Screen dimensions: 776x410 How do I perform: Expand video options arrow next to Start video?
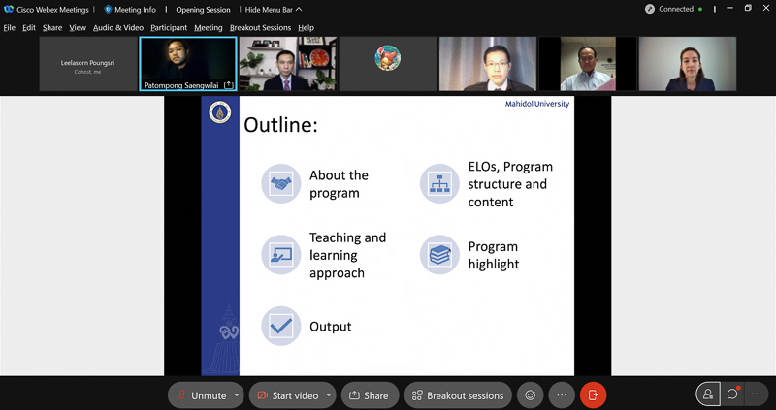pos(329,395)
